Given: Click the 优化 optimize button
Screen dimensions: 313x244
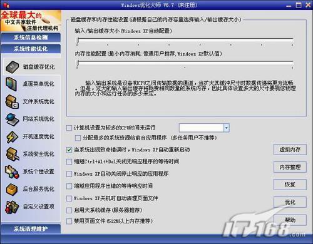Looking at the screenshot, I should pos(290,202).
